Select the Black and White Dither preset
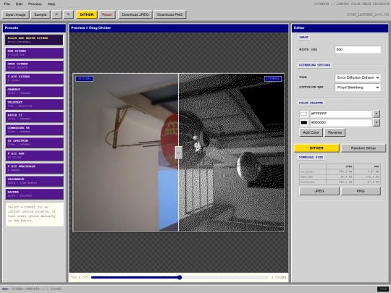Screen dimensions: 391x293 point(35,40)
